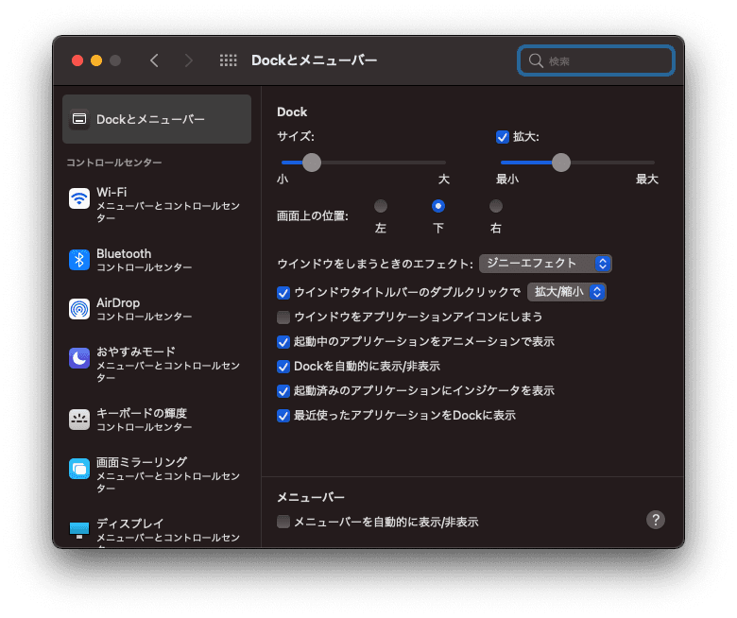
Task: Toggle Dockを自動的に表示/非表示 checkbox
Action: click(x=283, y=366)
